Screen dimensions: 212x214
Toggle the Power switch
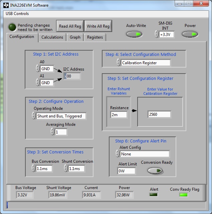tap(190, 34)
